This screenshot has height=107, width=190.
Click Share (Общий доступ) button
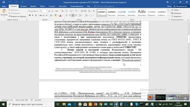tap(180, 6)
